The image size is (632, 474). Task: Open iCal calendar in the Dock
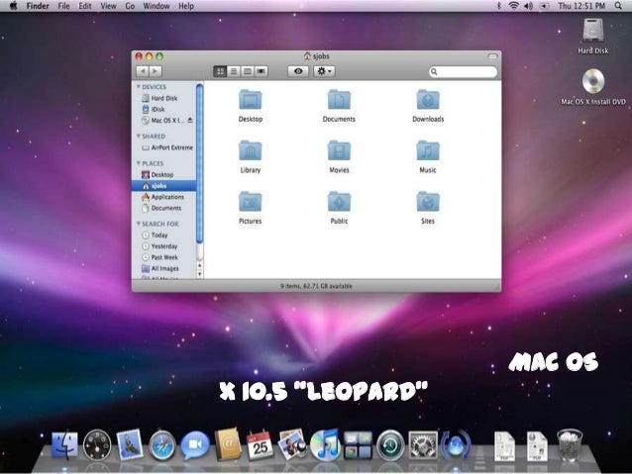[260, 445]
